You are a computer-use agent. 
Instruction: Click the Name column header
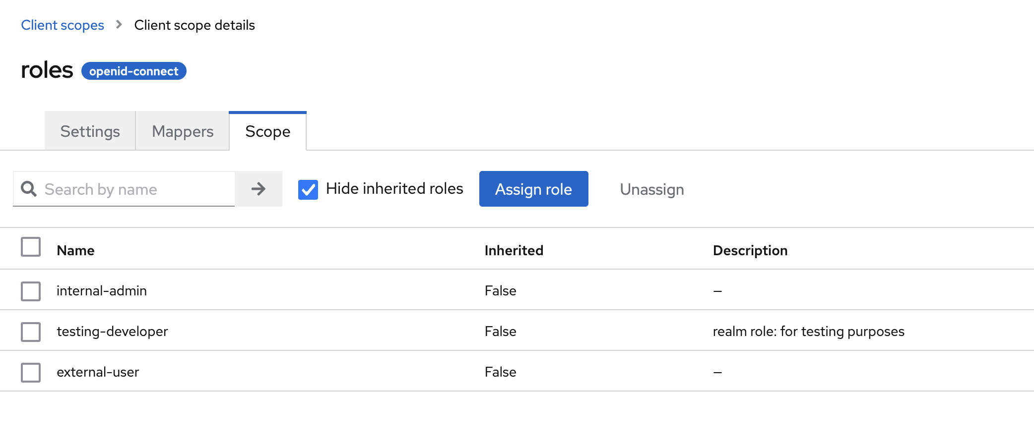75,250
